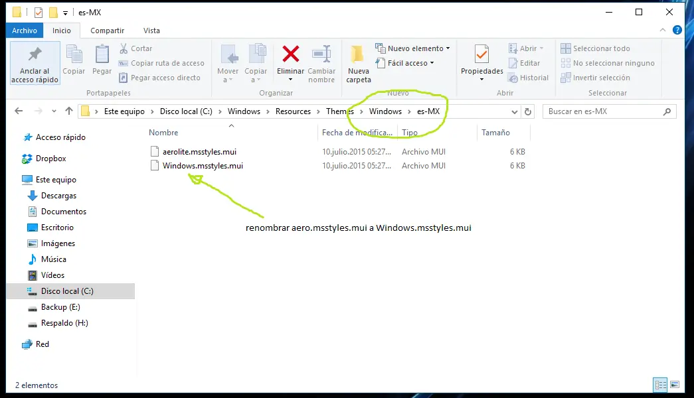The image size is (694, 398).
Task: Open Descargas in the sidebar
Action: coord(52,196)
